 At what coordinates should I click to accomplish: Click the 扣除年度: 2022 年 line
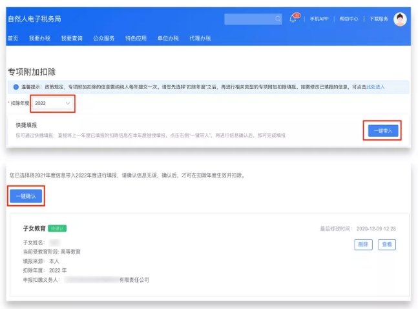pos(45,270)
